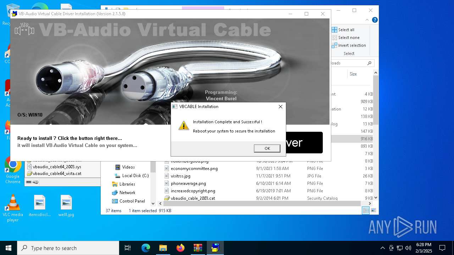
Task: Close the VBCABLE Installation dialog
Action: [x=280, y=107]
